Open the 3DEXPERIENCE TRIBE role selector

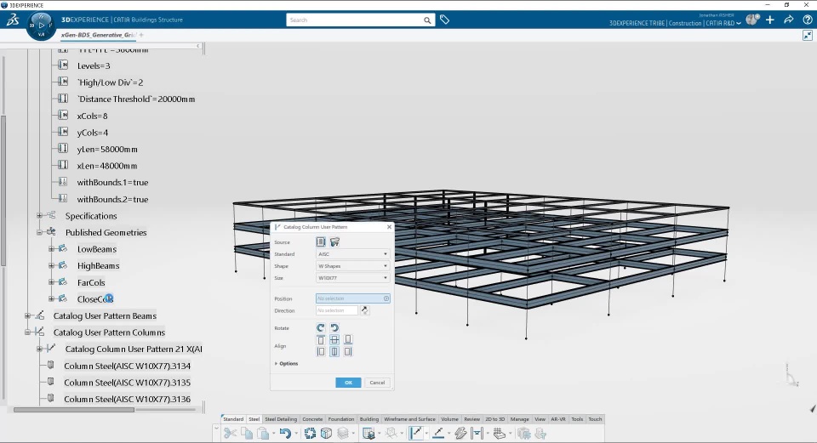pyautogui.click(x=675, y=24)
